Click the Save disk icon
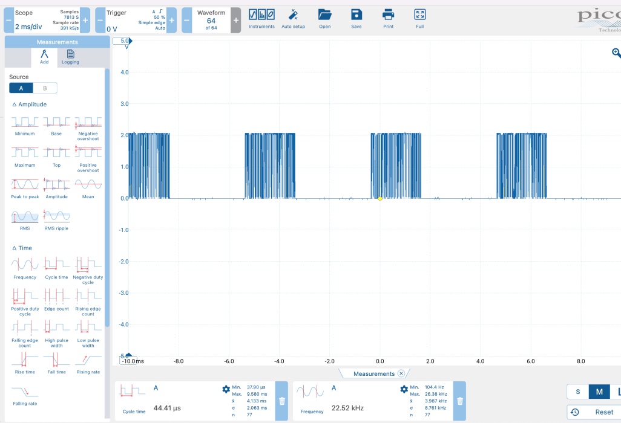The width and height of the screenshot is (621, 423). [356, 18]
